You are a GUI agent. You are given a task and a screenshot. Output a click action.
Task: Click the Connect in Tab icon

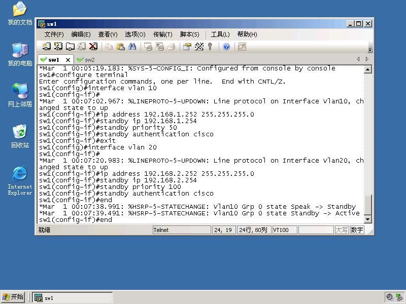click(x=70, y=47)
